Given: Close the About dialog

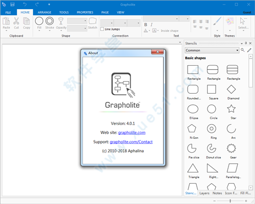Looking at the screenshot, I should [158, 52].
